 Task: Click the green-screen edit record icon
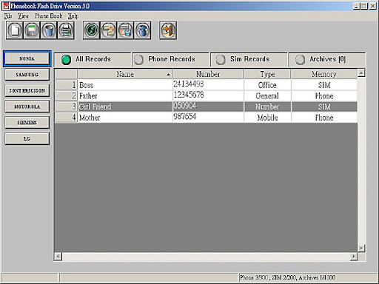32,30
